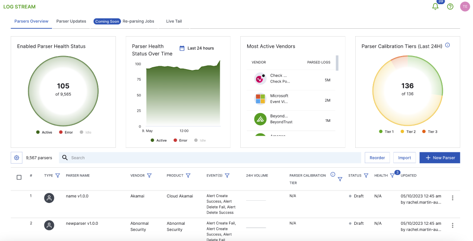Open the Re-parsing Jobs tab
Screen dimensions: 473x241
pos(139,21)
